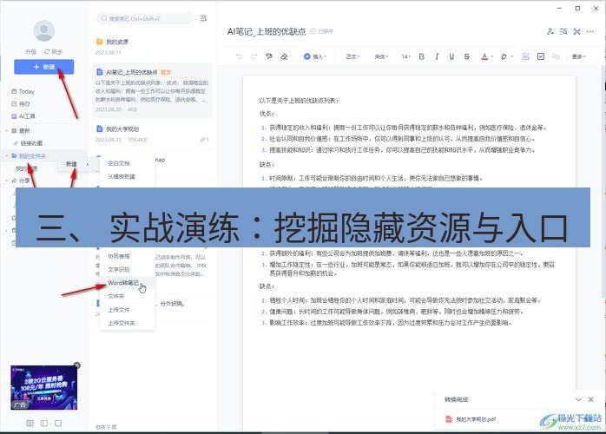Toggle bold formatting
Screen dimensions: 606x434
pos(422,56)
